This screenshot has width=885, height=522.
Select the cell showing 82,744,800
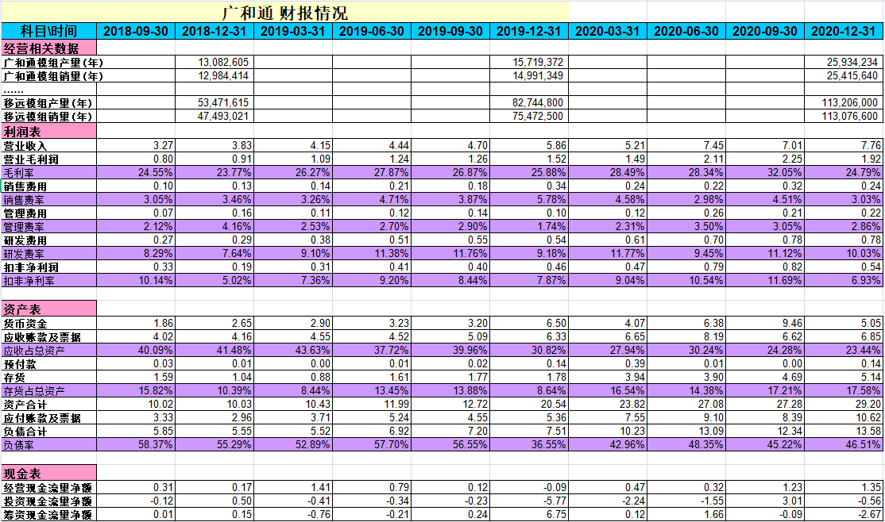click(529, 102)
